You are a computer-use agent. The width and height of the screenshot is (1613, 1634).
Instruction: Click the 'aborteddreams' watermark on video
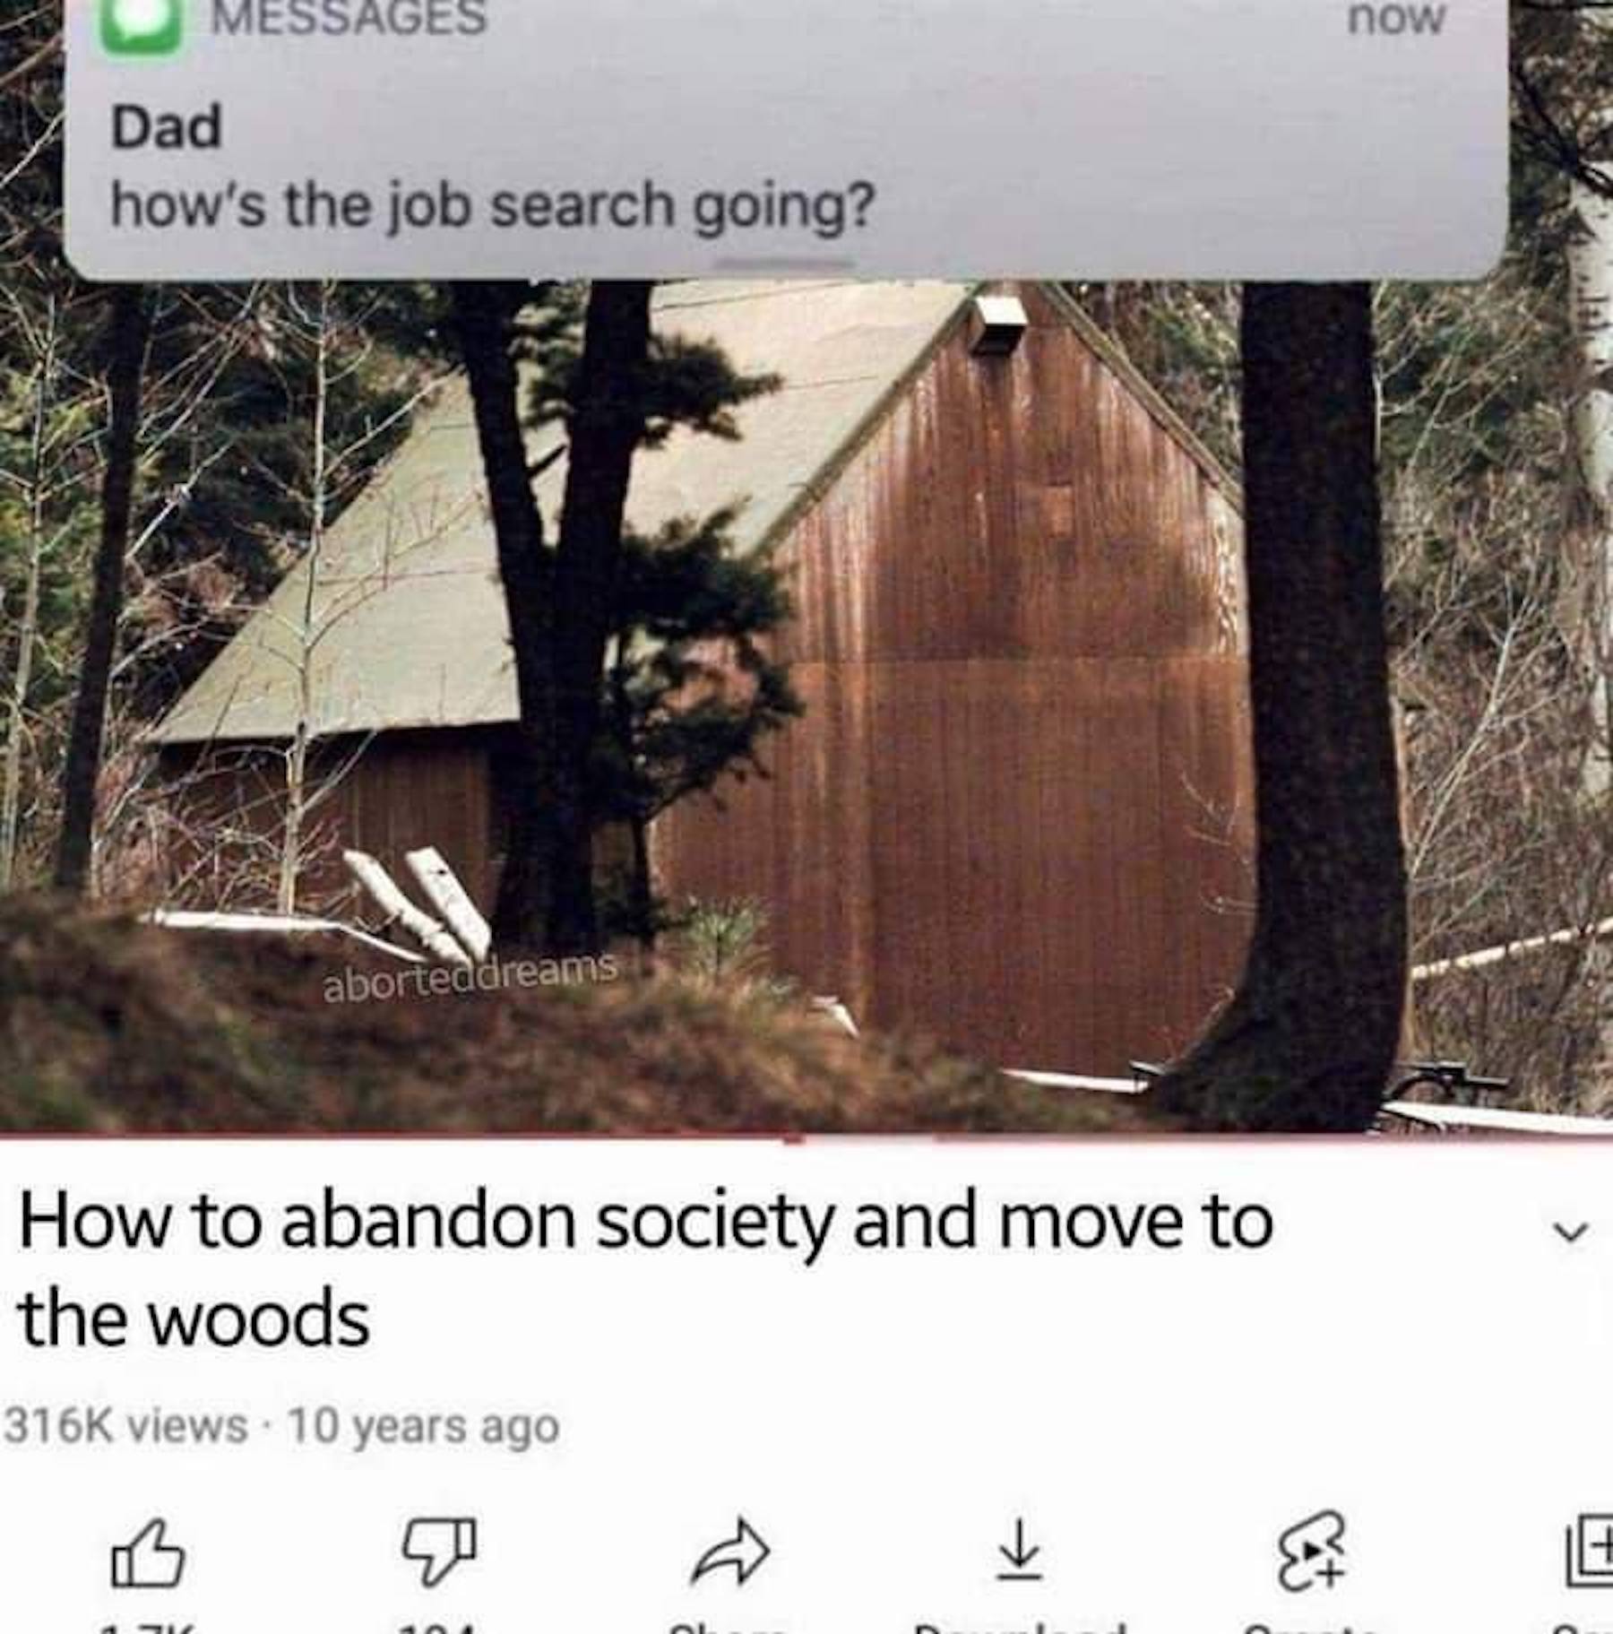pos(470,977)
